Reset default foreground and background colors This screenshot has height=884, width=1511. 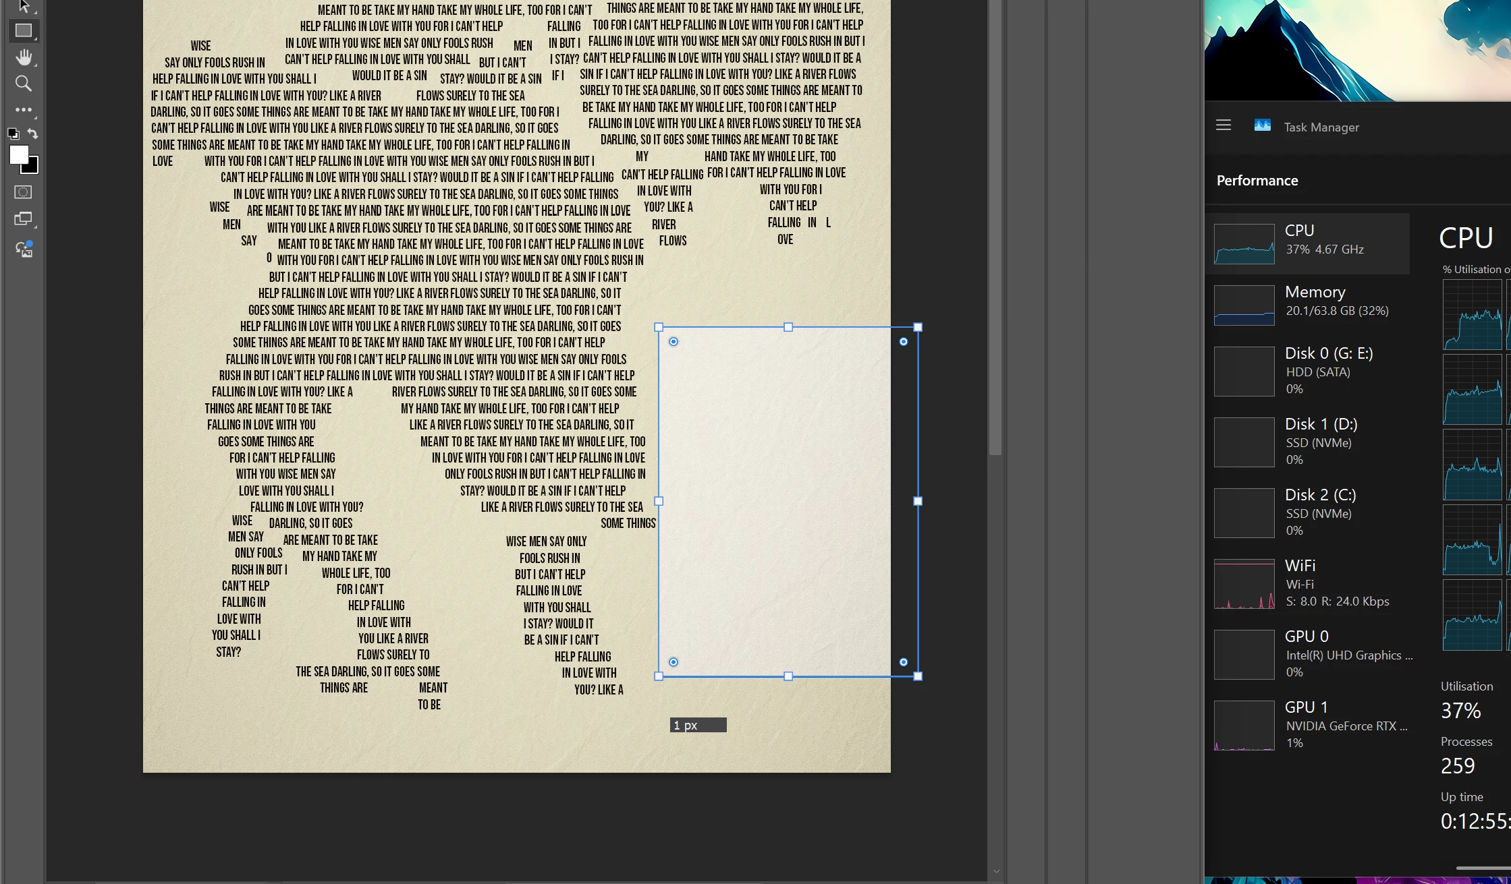point(13,134)
